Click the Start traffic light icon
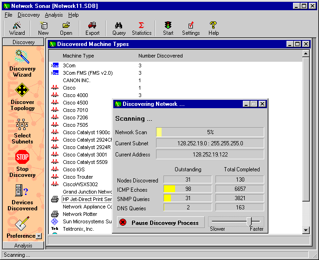Image resolution: width=319 pixels, height=260 pixels. coord(168,28)
